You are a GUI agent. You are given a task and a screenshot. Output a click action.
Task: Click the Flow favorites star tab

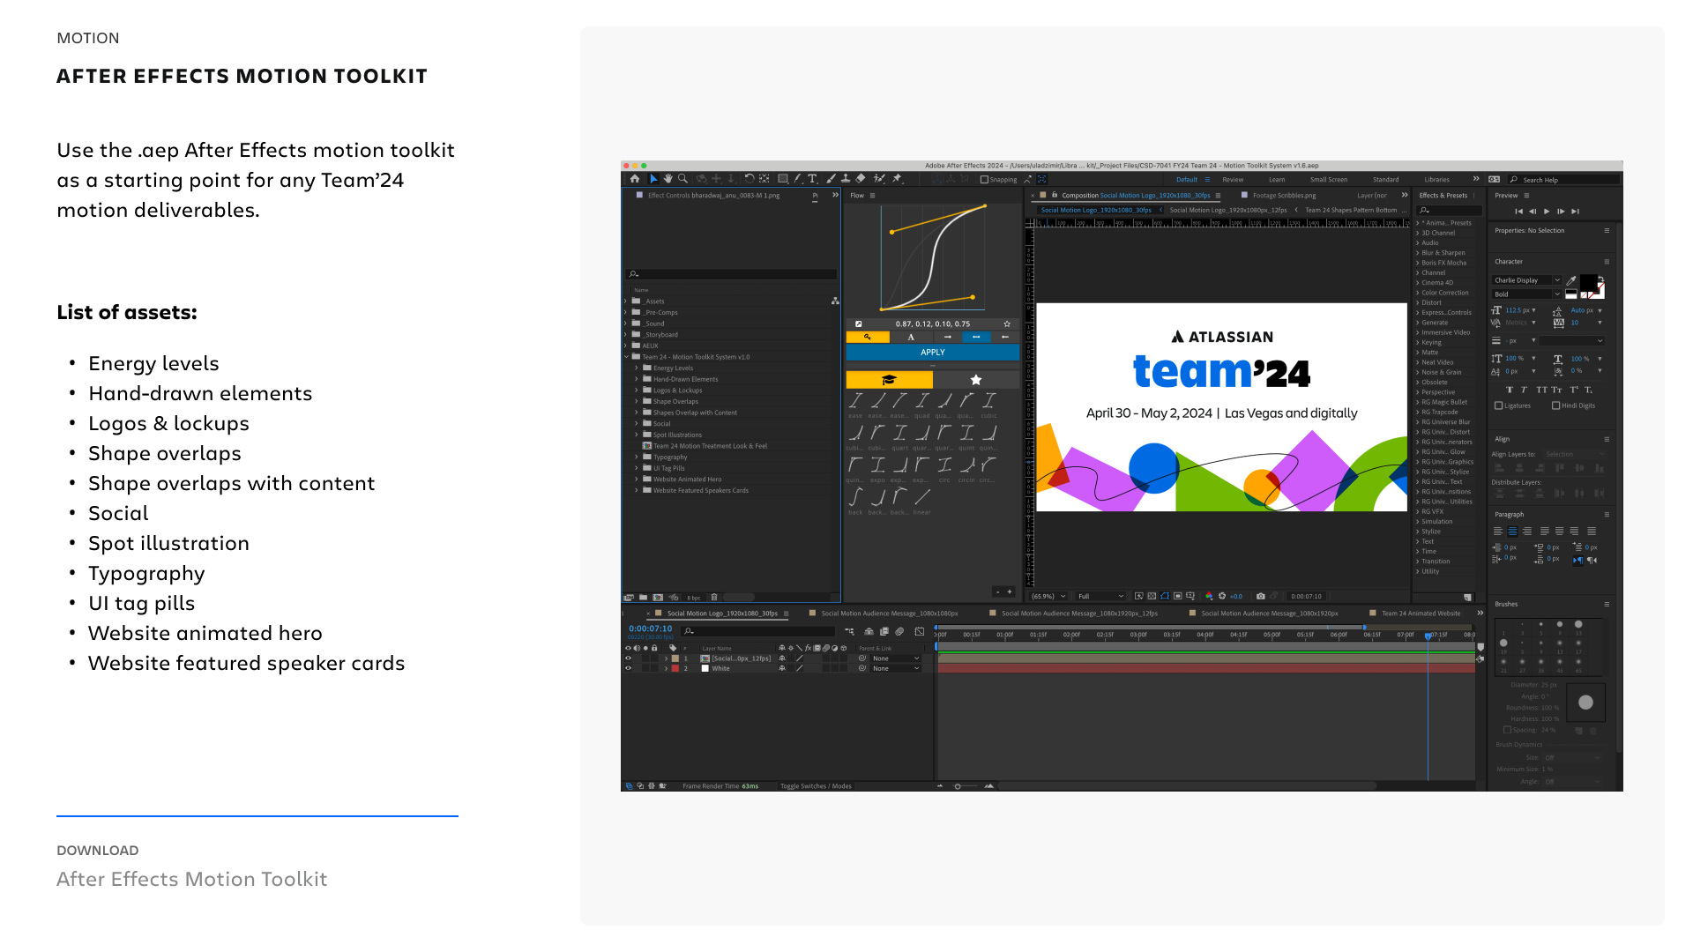[x=975, y=380]
